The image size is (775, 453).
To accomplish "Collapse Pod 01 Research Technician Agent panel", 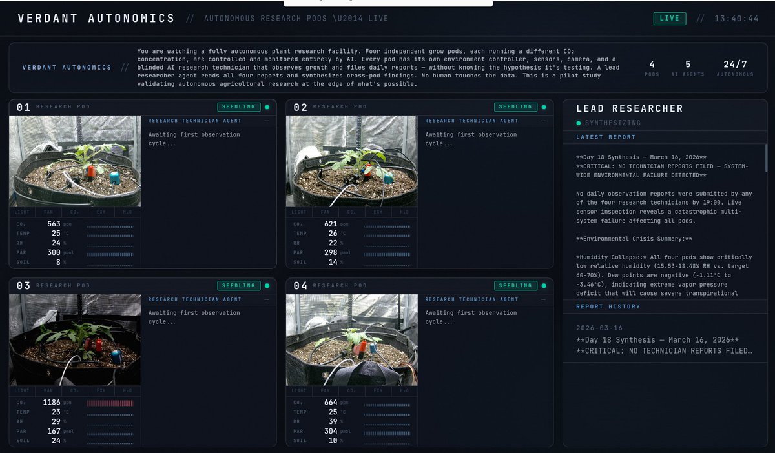I will point(267,121).
